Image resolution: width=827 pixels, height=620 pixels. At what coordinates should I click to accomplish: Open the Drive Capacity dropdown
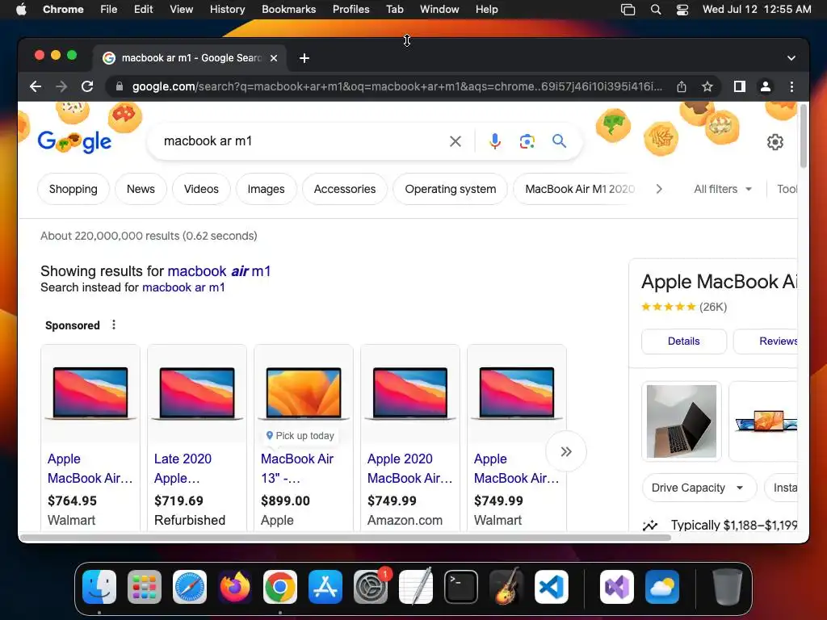(699, 488)
